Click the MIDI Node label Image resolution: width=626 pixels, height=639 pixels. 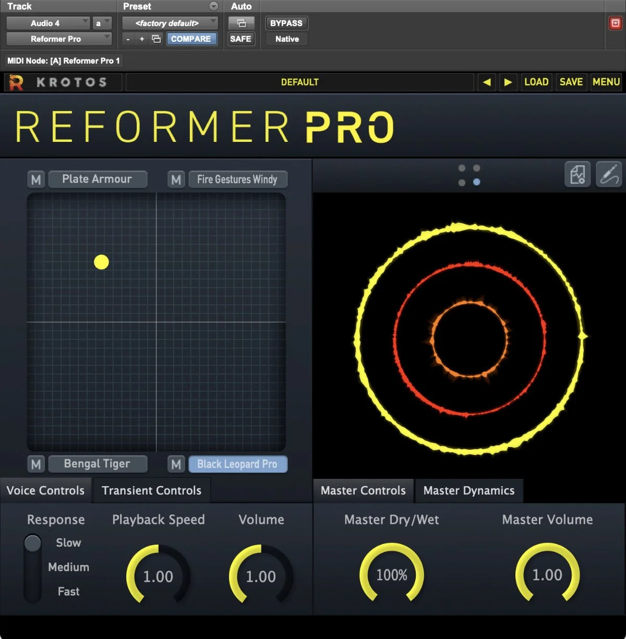tap(64, 61)
